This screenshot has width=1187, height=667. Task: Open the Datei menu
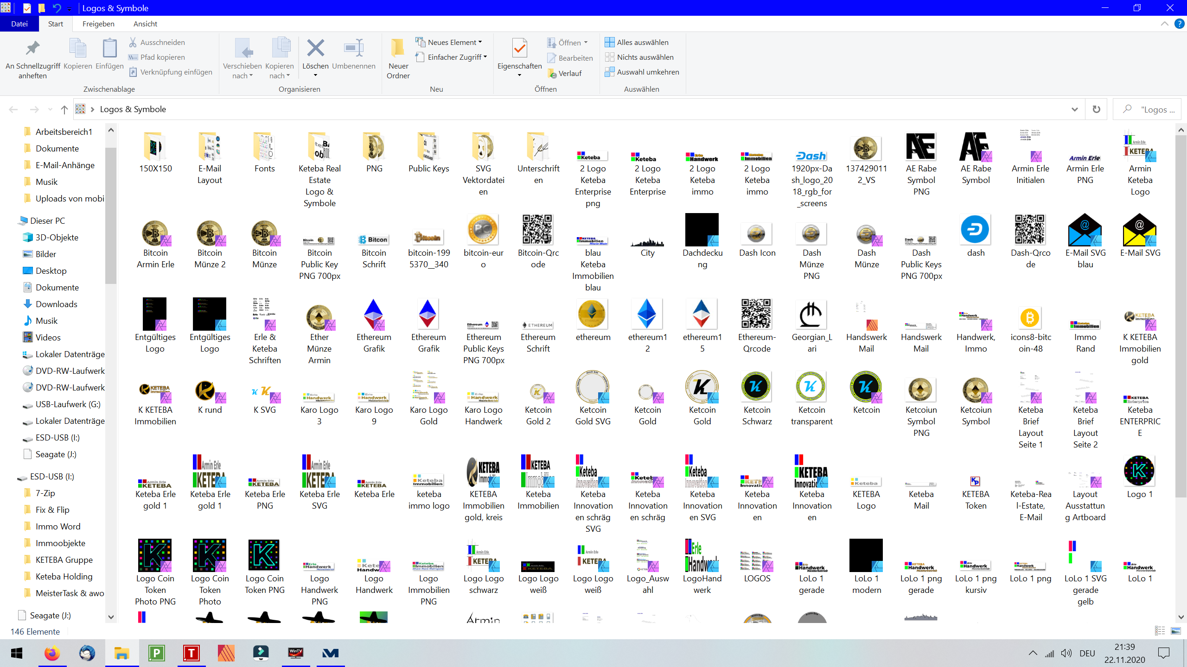click(x=19, y=24)
